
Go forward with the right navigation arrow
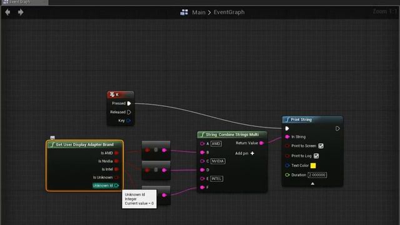[x=21, y=12]
